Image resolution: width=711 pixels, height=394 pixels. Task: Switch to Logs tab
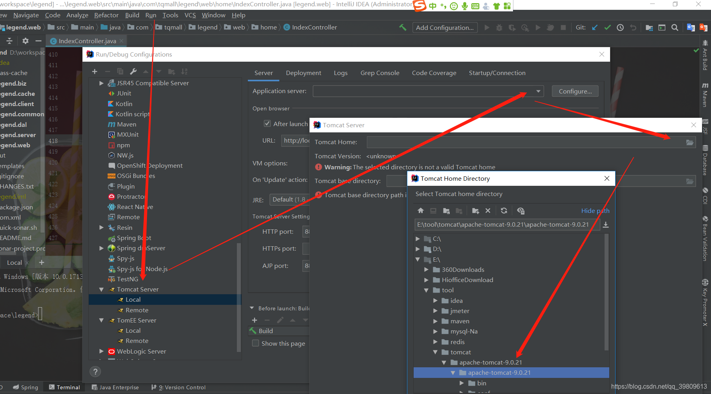click(x=341, y=73)
